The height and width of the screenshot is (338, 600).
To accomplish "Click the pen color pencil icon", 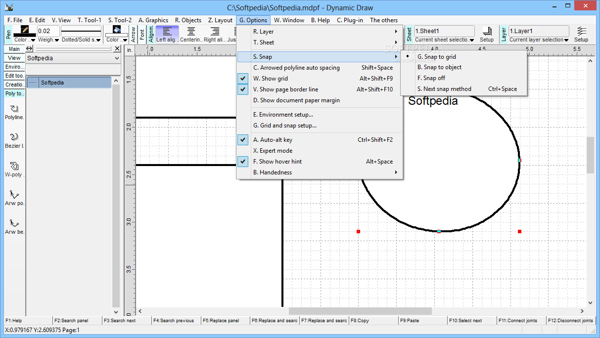I will point(24,30).
